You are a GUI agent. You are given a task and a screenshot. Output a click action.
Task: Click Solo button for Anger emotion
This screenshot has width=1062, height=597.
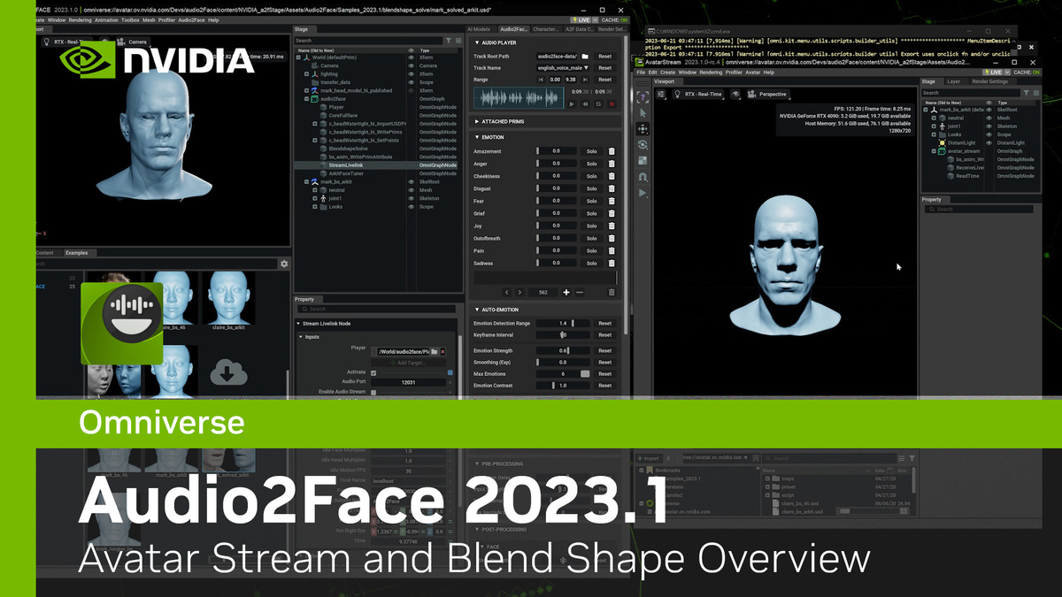592,164
